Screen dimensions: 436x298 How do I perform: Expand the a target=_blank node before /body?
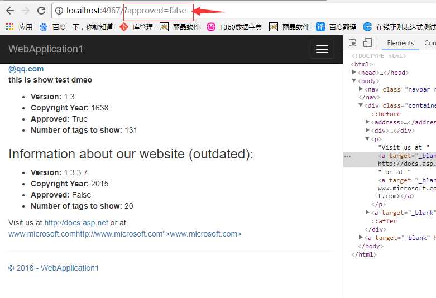[x=361, y=237]
